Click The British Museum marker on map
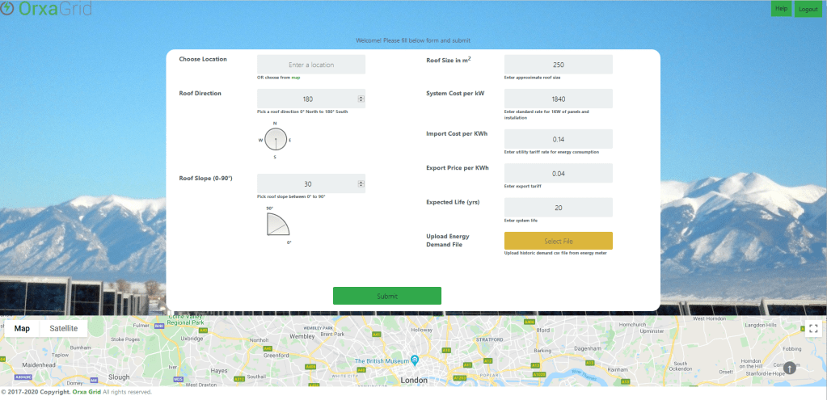 (414, 360)
